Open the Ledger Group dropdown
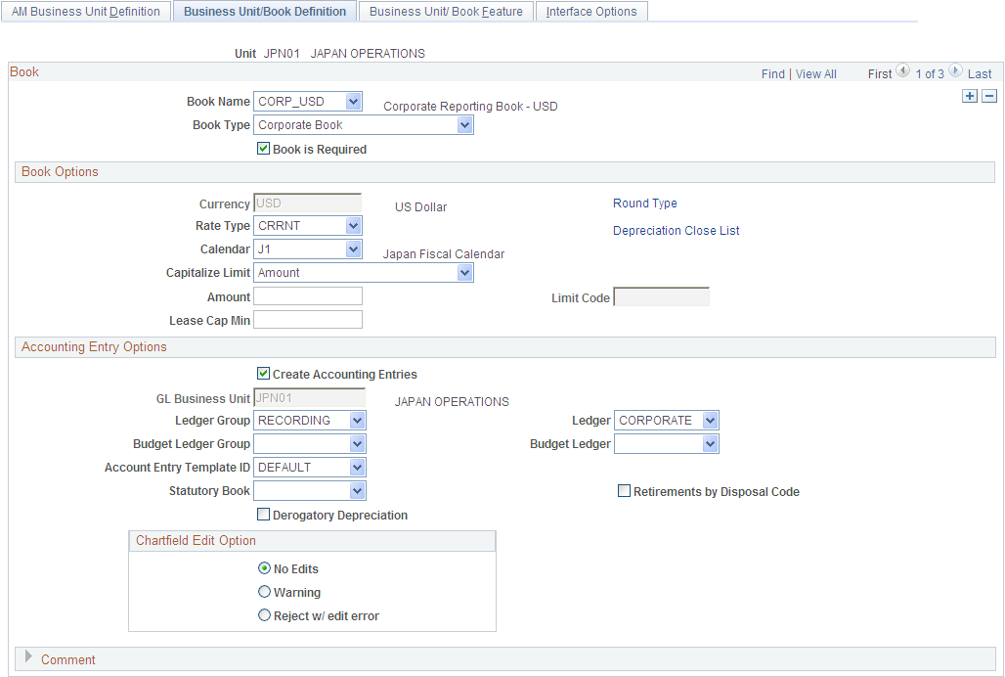This screenshot has height=677, width=1005. click(x=310, y=421)
